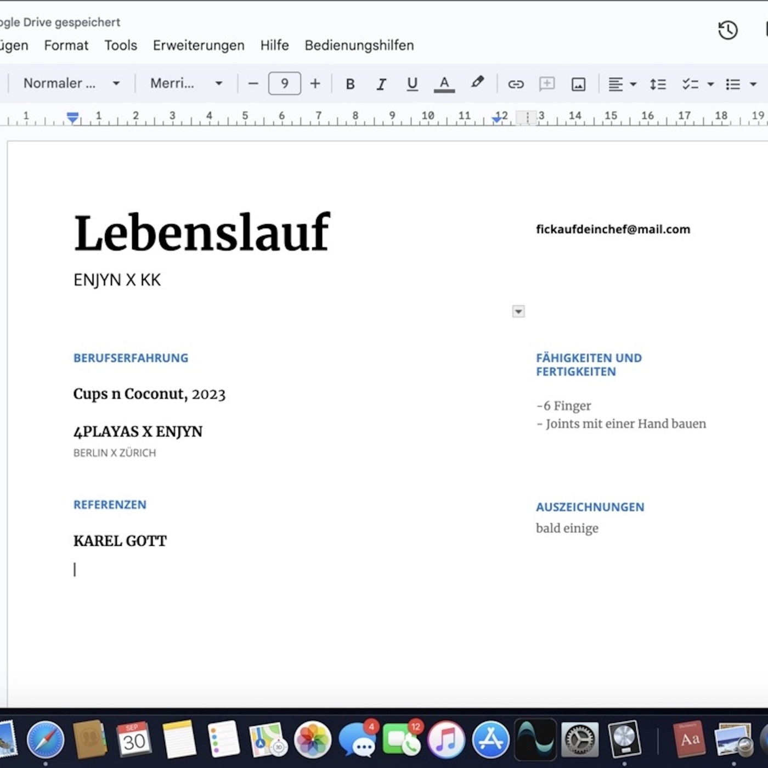Click the insert link icon
The height and width of the screenshot is (768, 768).
[516, 84]
